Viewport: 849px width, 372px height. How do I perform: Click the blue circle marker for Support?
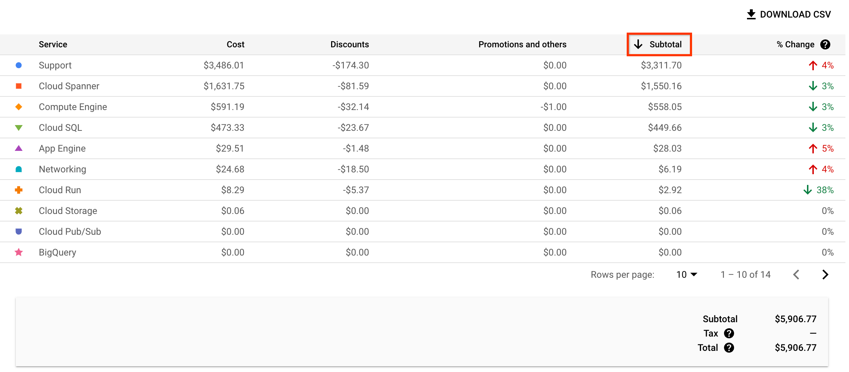[19, 65]
